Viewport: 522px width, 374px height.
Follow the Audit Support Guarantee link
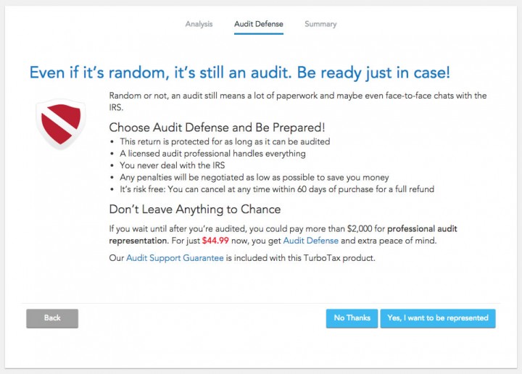coord(175,258)
